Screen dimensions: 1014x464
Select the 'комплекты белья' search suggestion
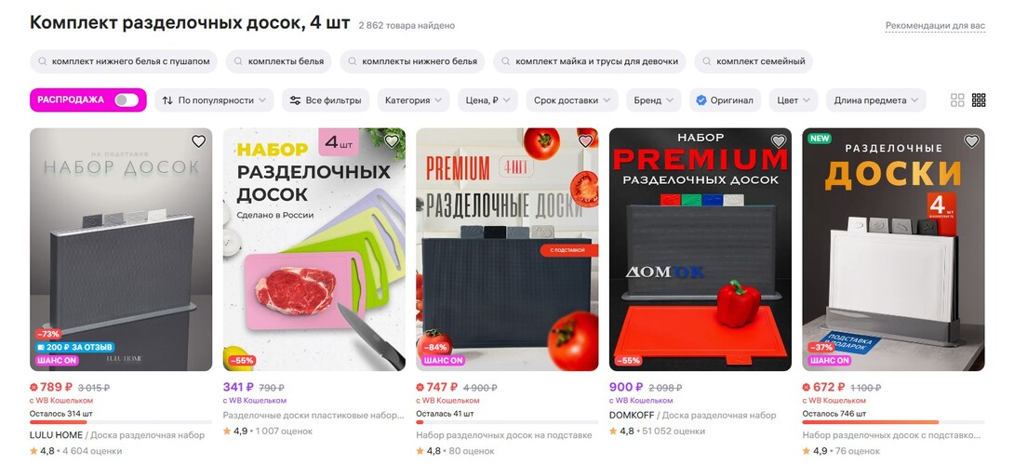pos(279,61)
